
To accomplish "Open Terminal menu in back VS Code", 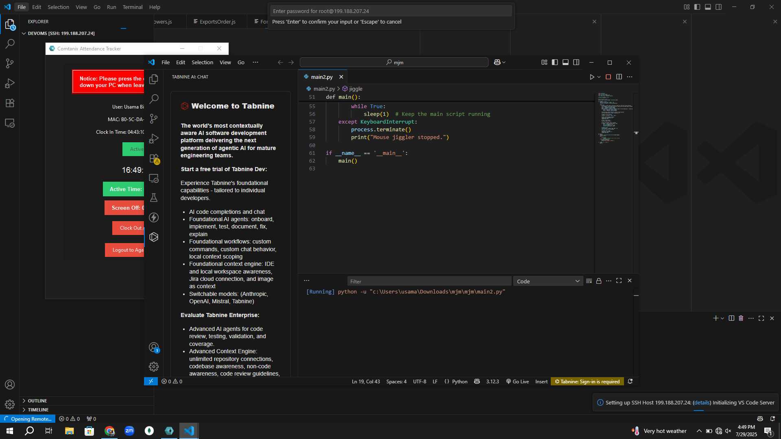I will point(133,7).
